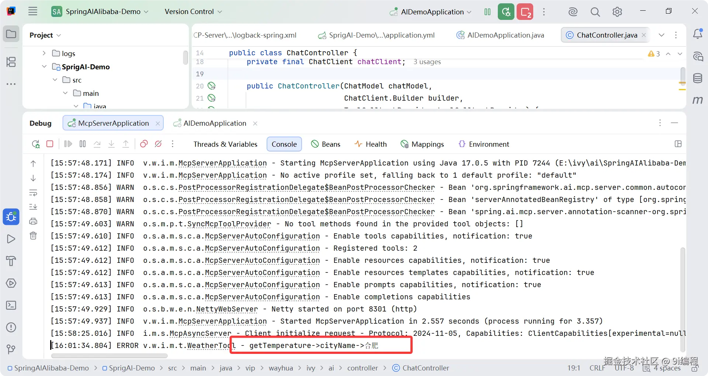This screenshot has width=708, height=376.
Task: Open the Environment tab
Action: click(483, 144)
